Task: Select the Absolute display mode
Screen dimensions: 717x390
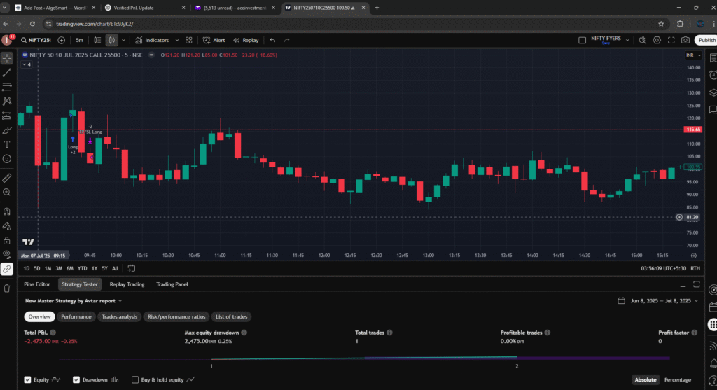Action: pos(645,380)
